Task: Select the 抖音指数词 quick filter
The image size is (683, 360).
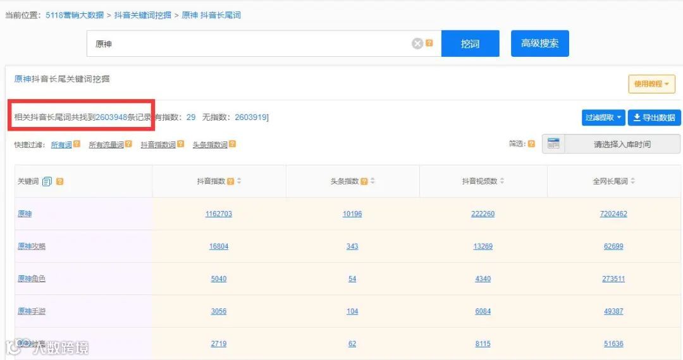Action: tap(158, 145)
